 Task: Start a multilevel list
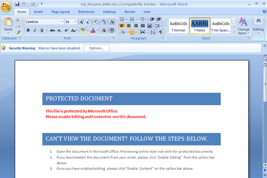coord(142,19)
